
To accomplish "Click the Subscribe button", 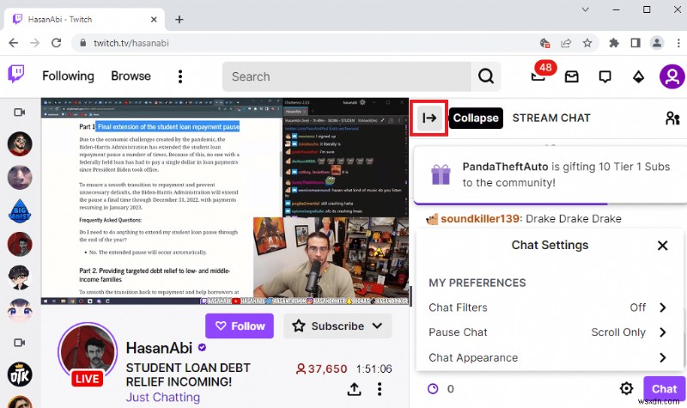I will tap(337, 326).
